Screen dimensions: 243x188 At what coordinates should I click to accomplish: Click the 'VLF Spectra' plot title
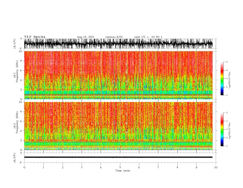(x=35, y=37)
